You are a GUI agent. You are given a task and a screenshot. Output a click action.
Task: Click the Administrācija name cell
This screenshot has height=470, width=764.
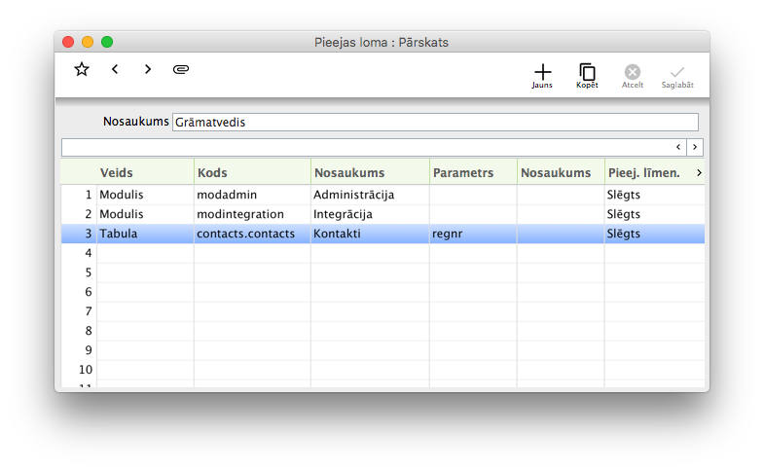pyautogui.click(x=369, y=195)
